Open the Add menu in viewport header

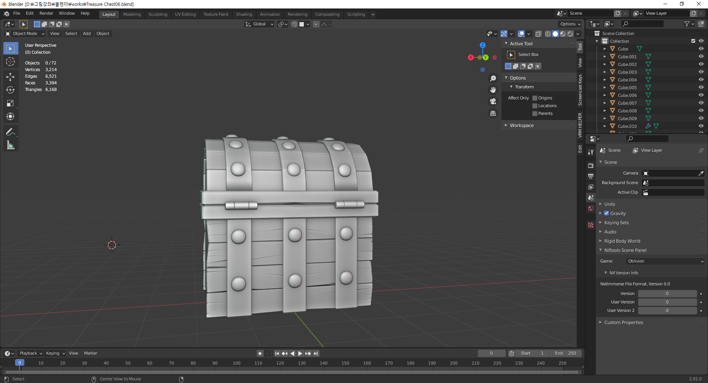[87, 34]
